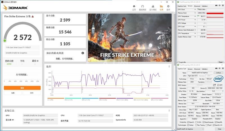Image resolution: width=225 pixels, height=131 pixels.
Task: Open the 3DMark options gear (选项)
Action: point(168,8)
